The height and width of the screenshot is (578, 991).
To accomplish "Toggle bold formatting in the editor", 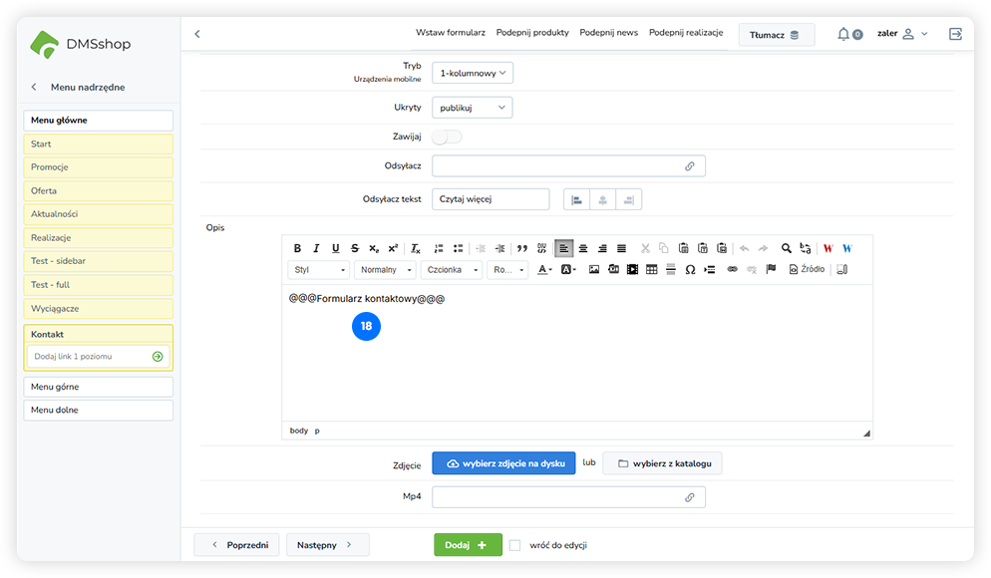I will pos(297,248).
